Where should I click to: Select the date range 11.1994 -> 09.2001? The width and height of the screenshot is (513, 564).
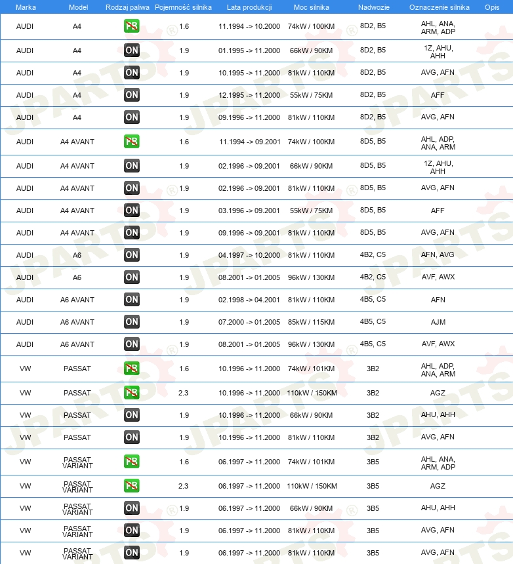click(249, 142)
